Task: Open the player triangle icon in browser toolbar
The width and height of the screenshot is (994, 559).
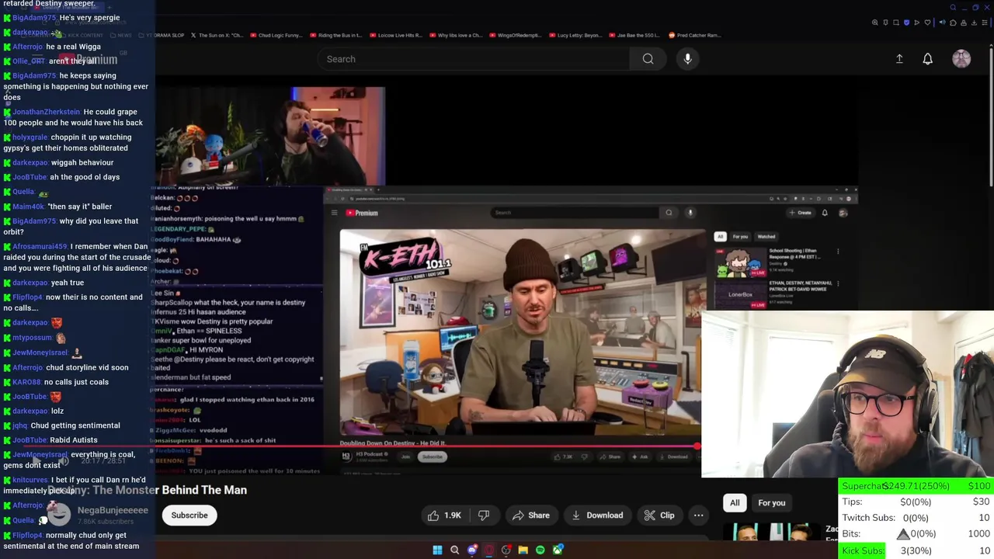Action: tap(916, 23)
